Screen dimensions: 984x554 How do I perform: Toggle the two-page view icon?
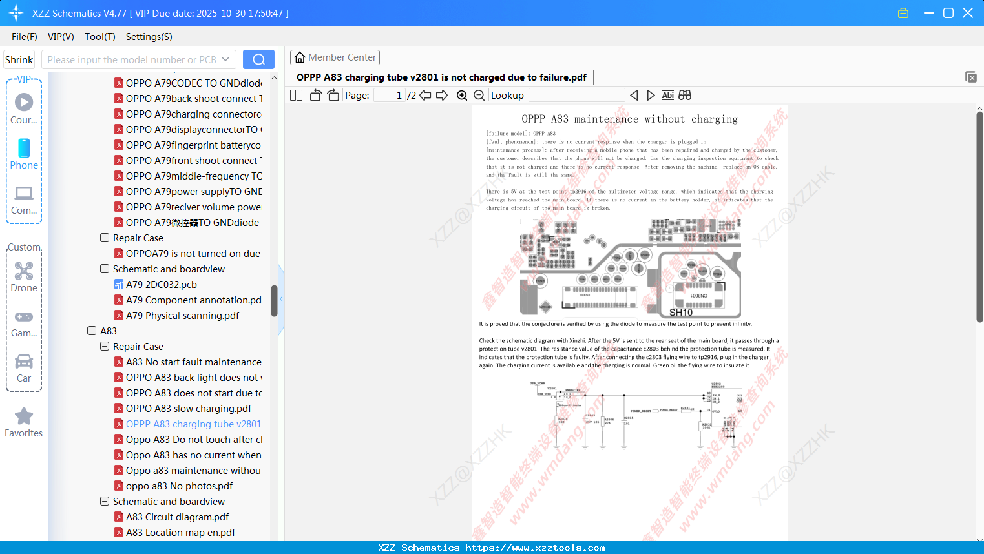coord(297,96)
